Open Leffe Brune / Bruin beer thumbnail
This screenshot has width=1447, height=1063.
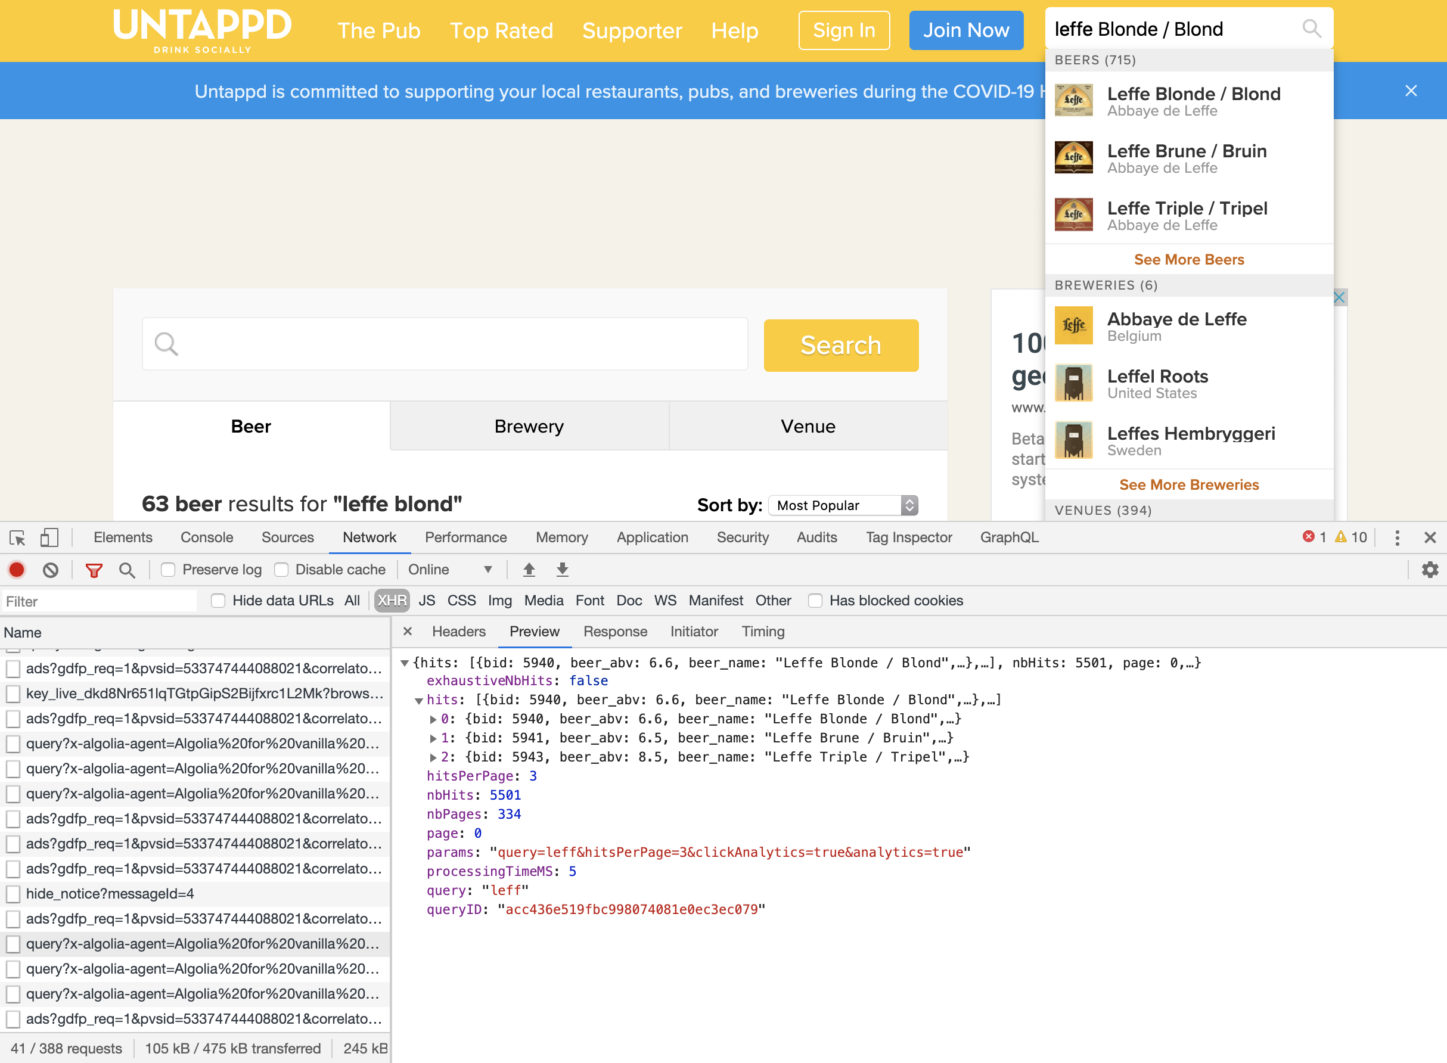click(1074, 158)
